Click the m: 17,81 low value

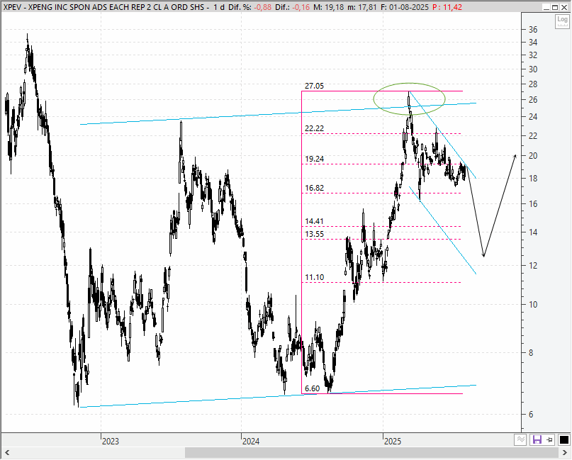(362, 7)
